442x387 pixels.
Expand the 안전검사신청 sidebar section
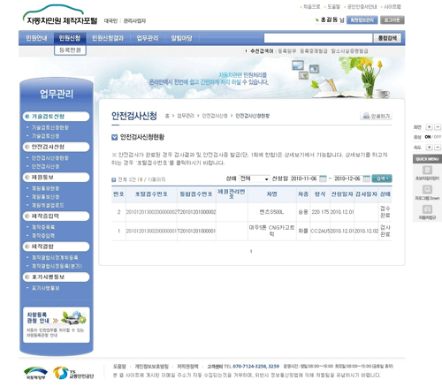(x=56, y=147)
